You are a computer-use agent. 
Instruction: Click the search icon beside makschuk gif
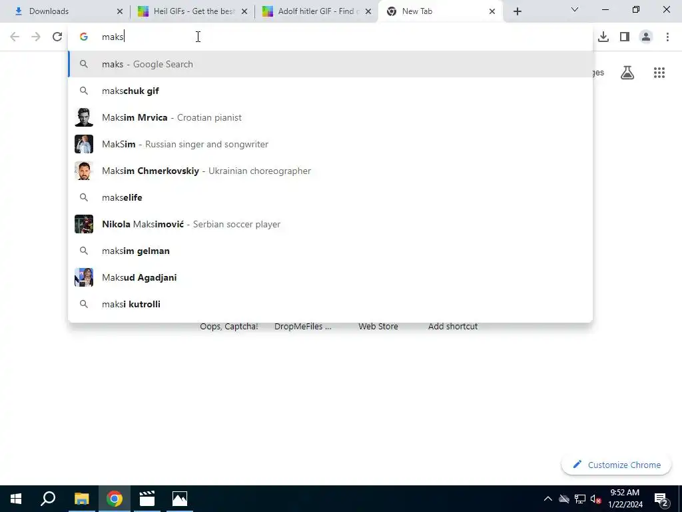83,91
